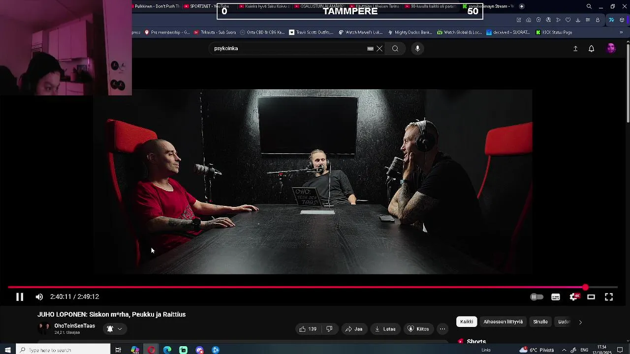The image size is (630, 354).
Task: Open OhoTeinSenTaas channel avatar
Action: pyautogui.click(x=44, y=329)
